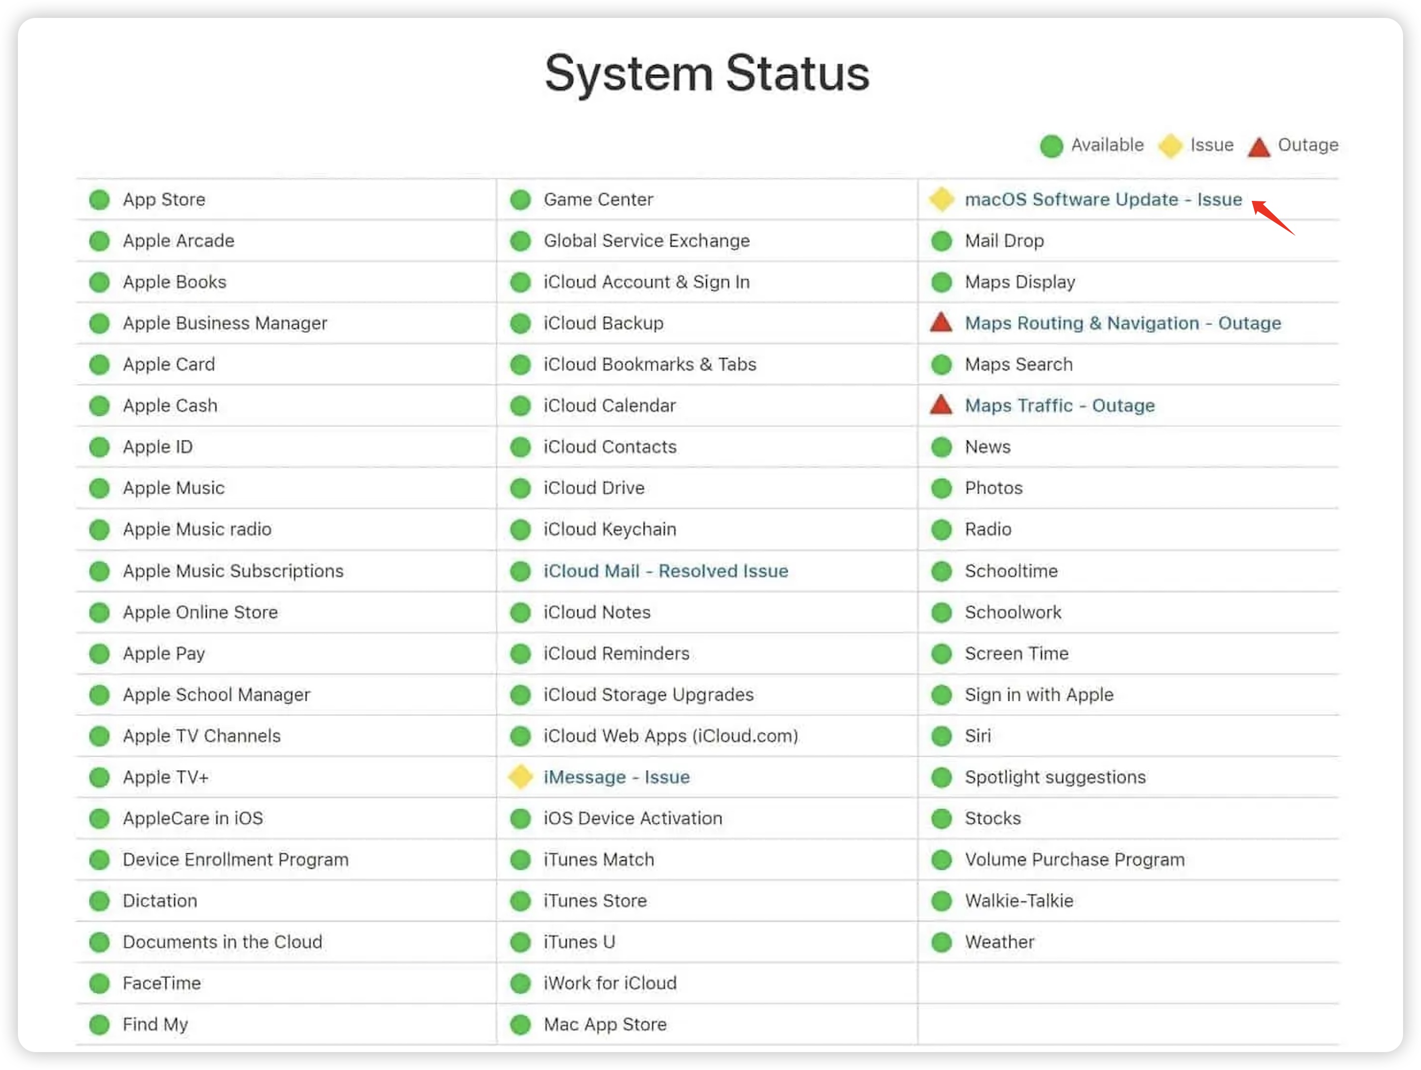The image size is (1421, 1070).
Task: Select the iOS Device Activation entry text
Action: coord(633,818)
